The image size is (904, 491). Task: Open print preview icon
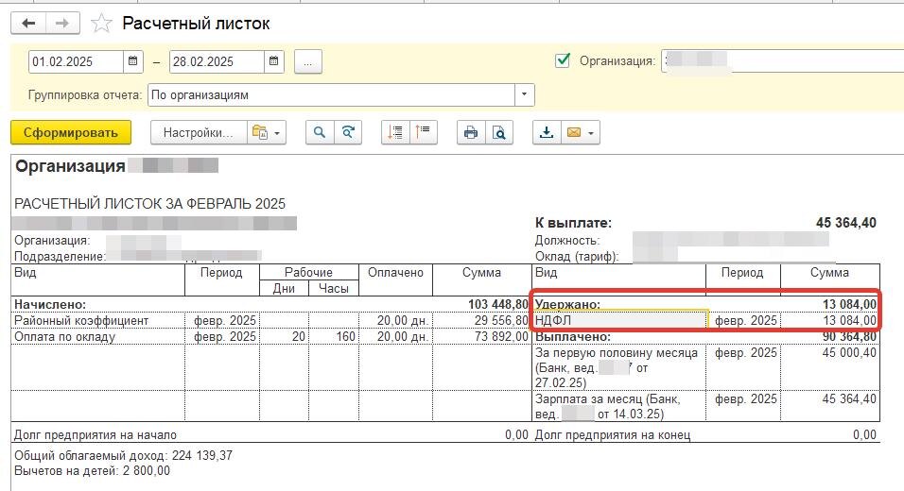click(498, 132)
